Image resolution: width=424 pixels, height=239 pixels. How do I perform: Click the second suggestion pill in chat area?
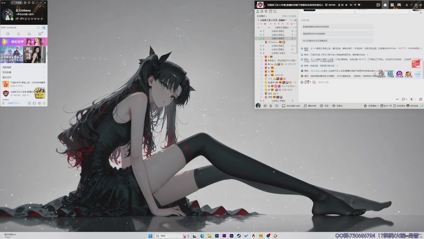pyautogui.click(x=337, y=33)
